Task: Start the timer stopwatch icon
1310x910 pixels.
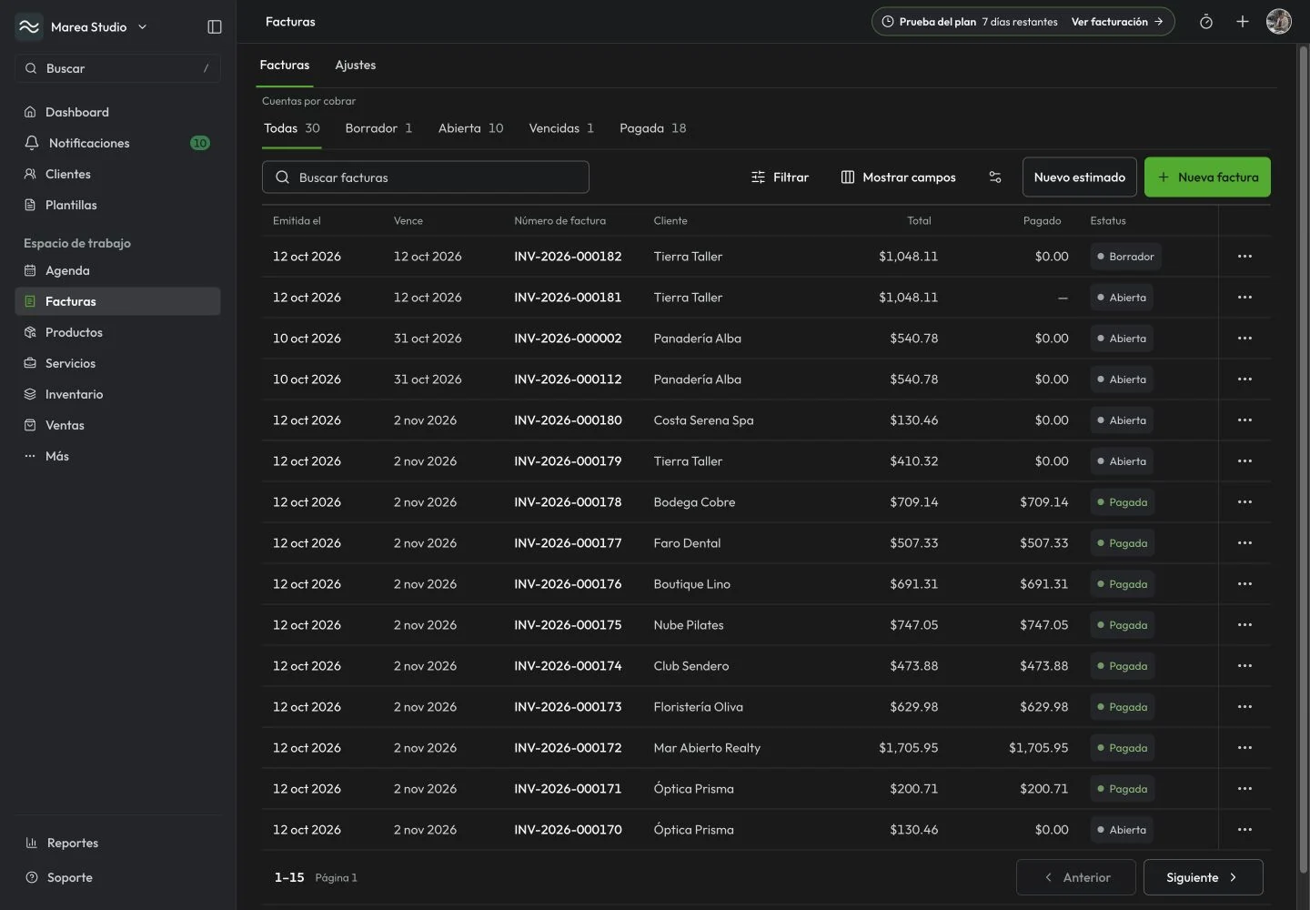Action: point(1206,22)
